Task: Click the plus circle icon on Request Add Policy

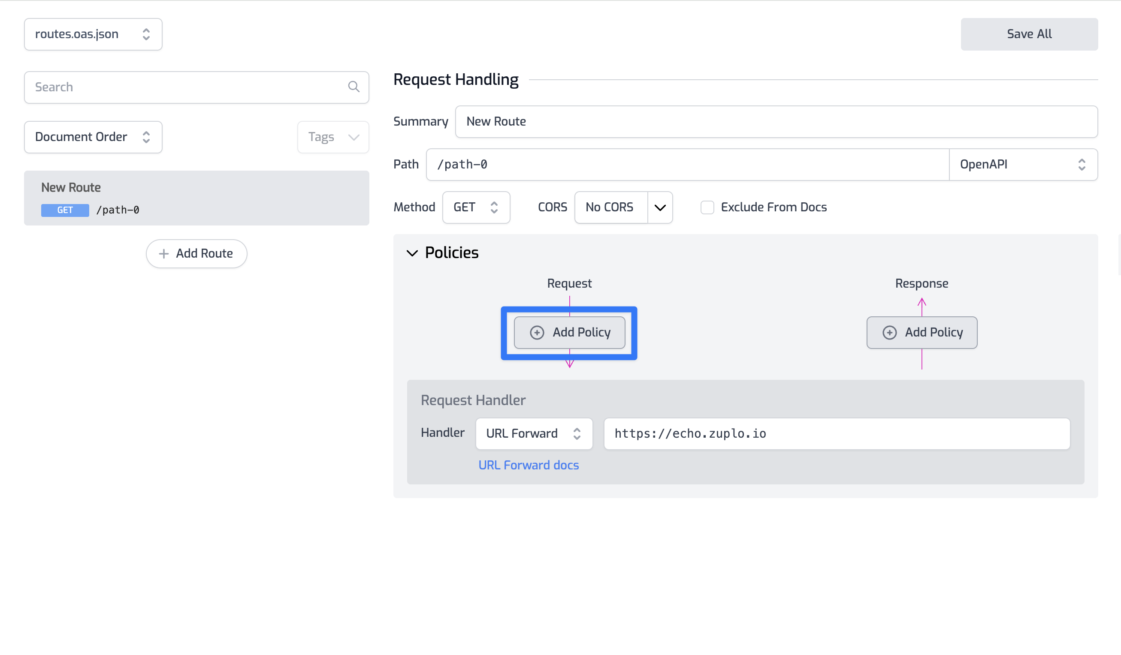Action: point(537,332)
